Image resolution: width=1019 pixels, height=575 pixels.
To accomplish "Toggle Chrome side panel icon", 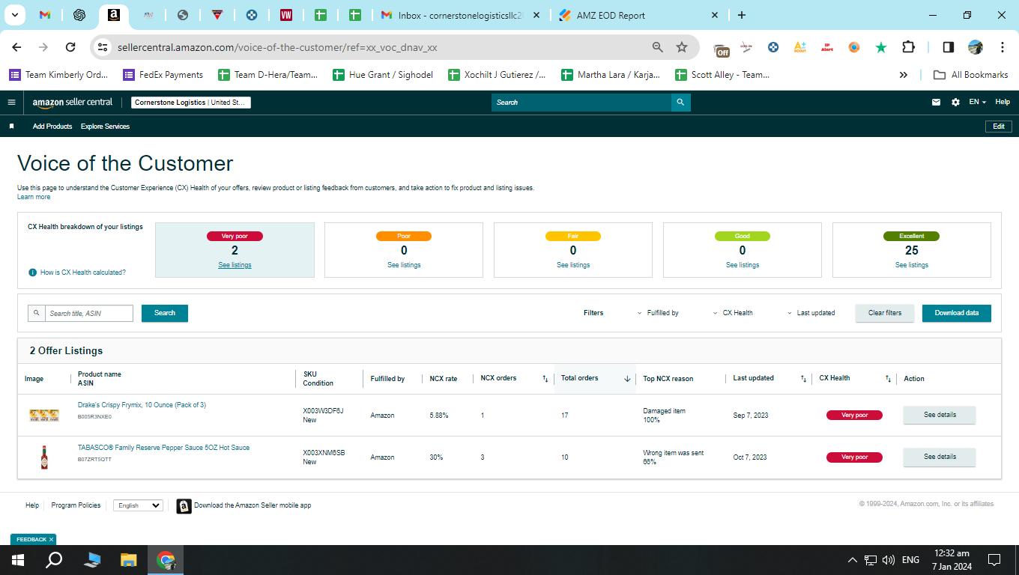I will [949, 47].
